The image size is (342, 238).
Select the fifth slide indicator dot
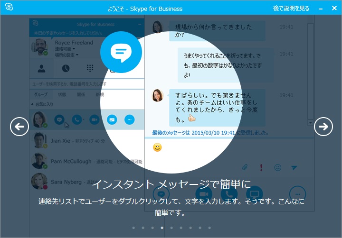(x=171, y=228)
